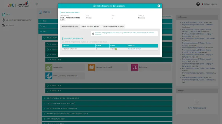Screen dimensions: 222x124
Task: Click the Versión column header
Action: [x=102, y=46]
